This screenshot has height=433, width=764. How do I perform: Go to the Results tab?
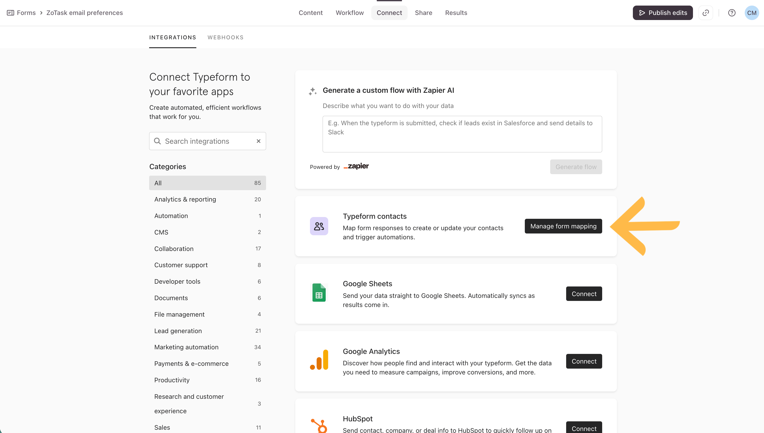(x=456, y=13)
